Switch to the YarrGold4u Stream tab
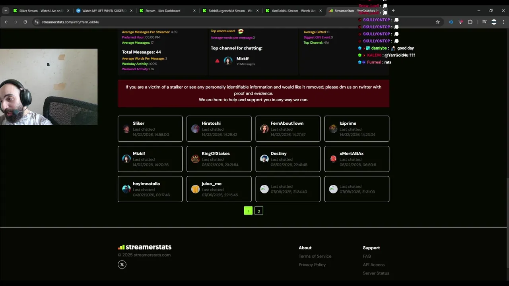This screenshot has height=286, width=509. (293, 11)
